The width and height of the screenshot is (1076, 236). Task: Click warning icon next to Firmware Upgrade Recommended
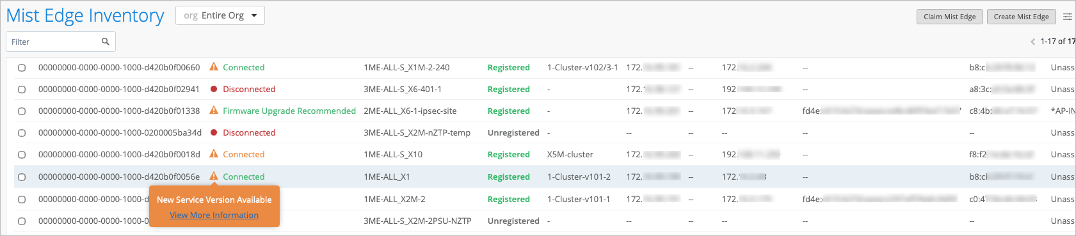click(x=214, y=110)
